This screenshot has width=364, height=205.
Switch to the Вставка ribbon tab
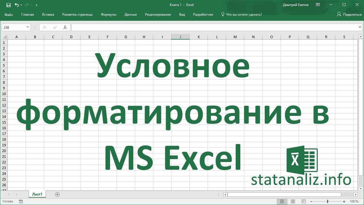click(x=48, y=15)
